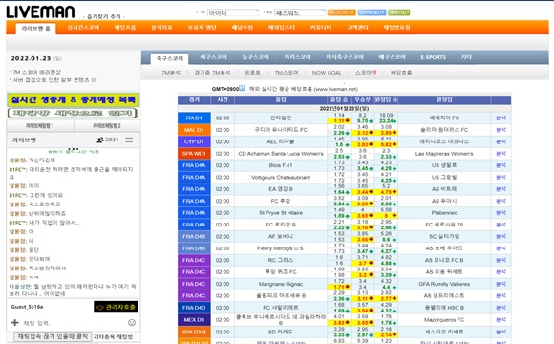
Task: Open the 실시간 생중계 & 중계예정 목록 banner
Action: (74, 99)
